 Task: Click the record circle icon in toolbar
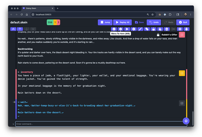(x=134, y=29)
